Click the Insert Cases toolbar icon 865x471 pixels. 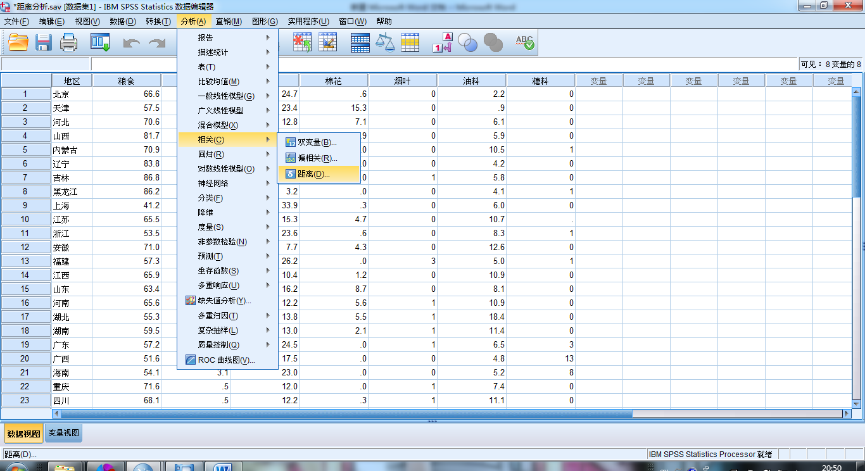coord(302,42)
